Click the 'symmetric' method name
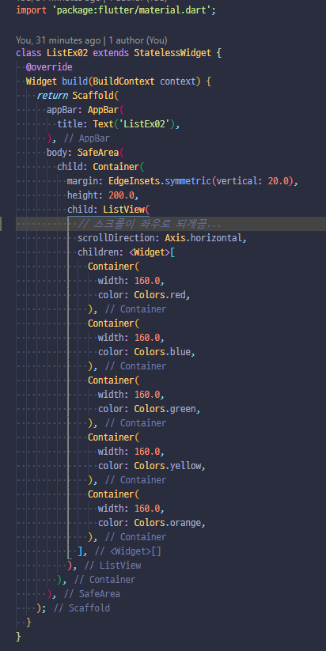 (x=188, y=181)
